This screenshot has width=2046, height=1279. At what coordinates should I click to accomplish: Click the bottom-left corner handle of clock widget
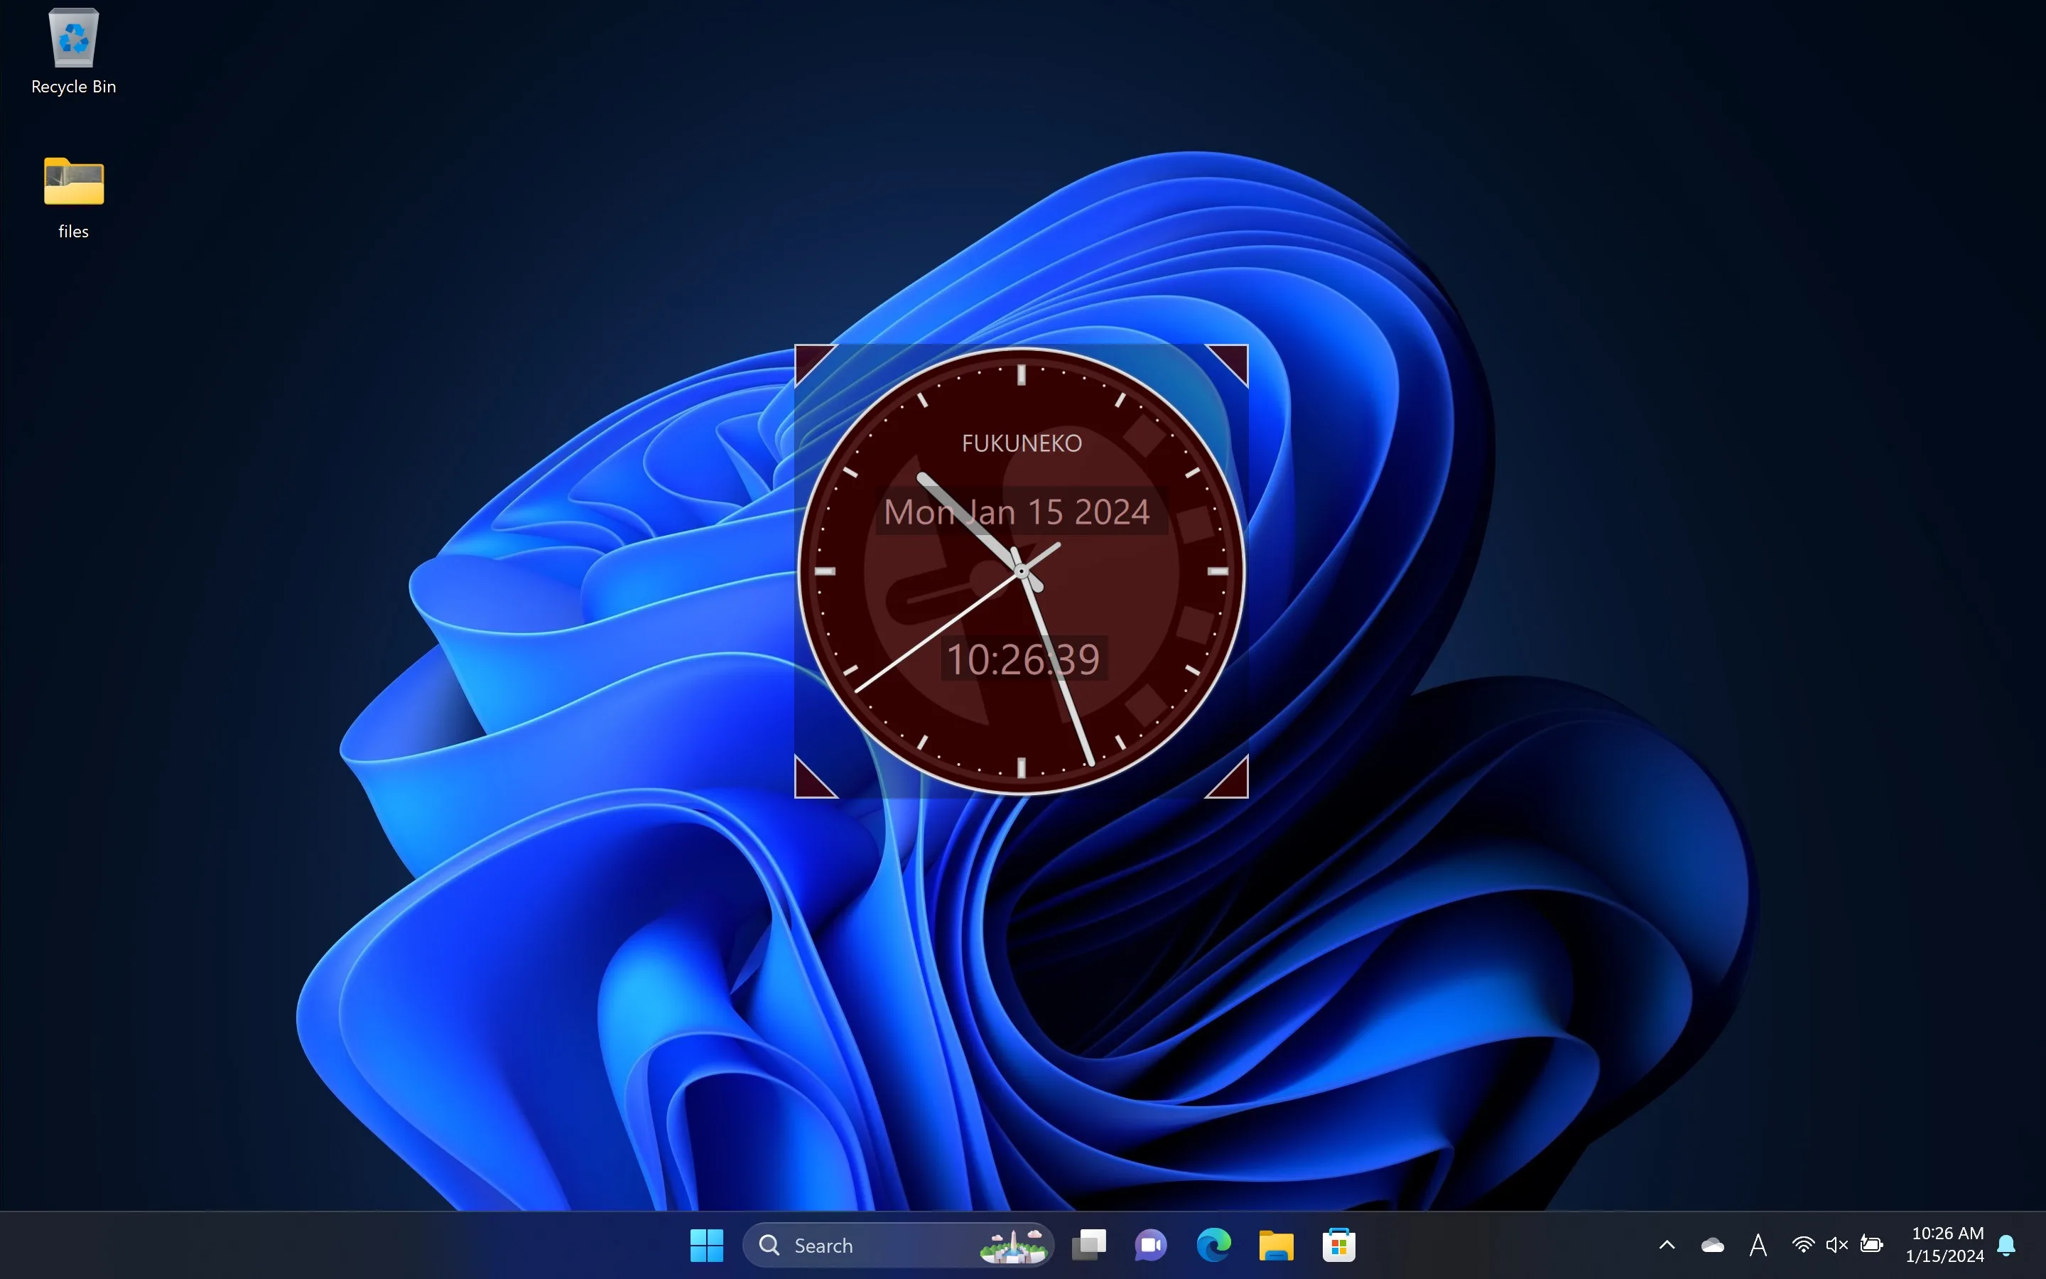(810, 782)
